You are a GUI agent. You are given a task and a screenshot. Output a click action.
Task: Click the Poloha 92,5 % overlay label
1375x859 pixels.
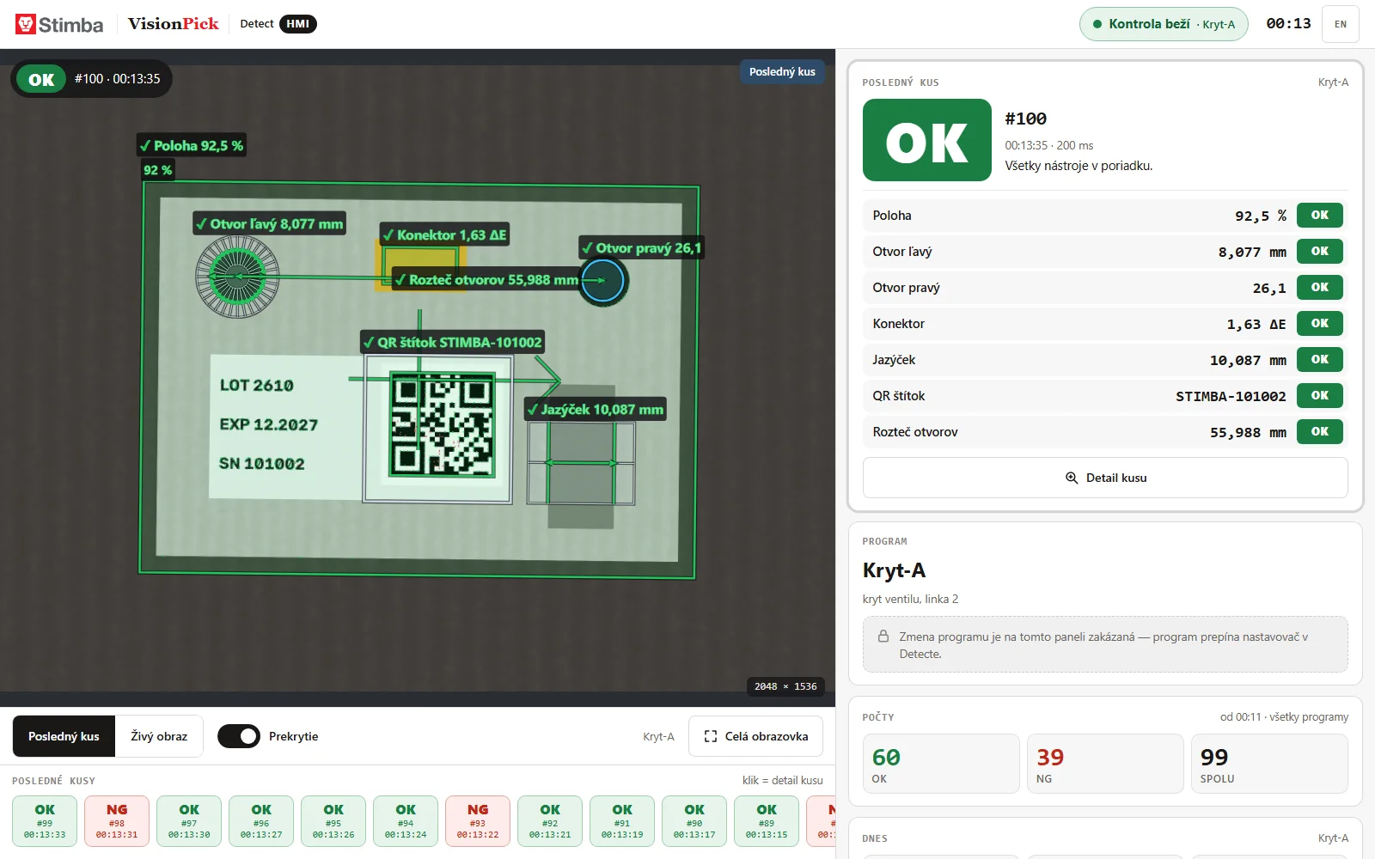coord(192,145)
